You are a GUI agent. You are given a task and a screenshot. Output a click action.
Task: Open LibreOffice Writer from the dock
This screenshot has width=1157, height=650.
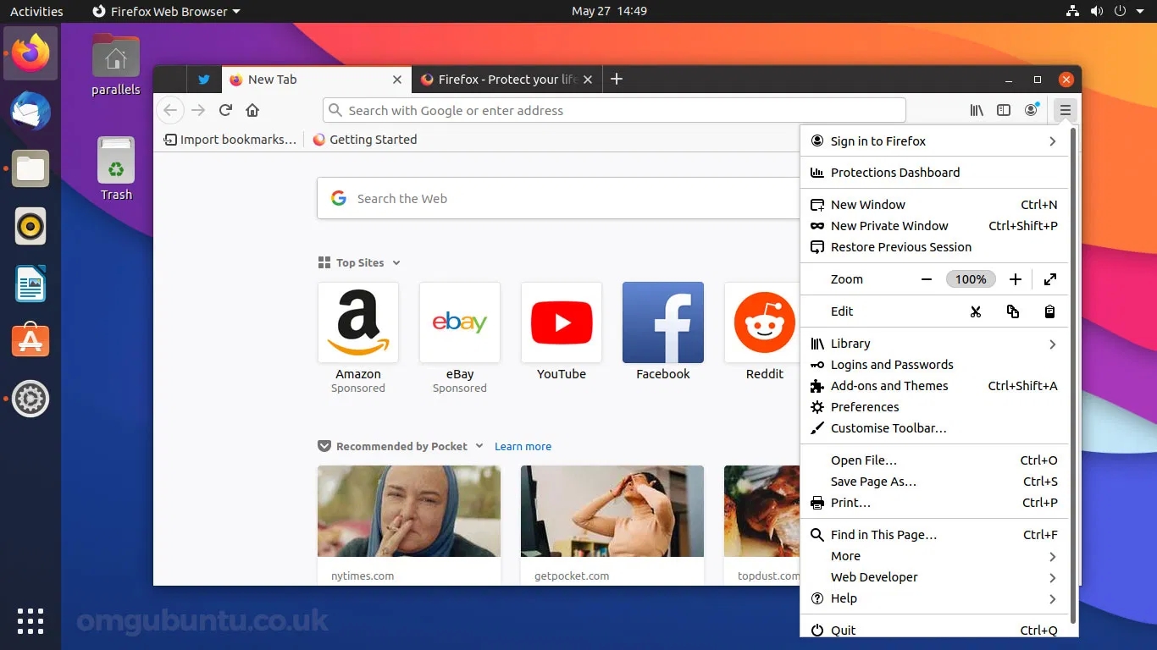(x=30, y=284)
